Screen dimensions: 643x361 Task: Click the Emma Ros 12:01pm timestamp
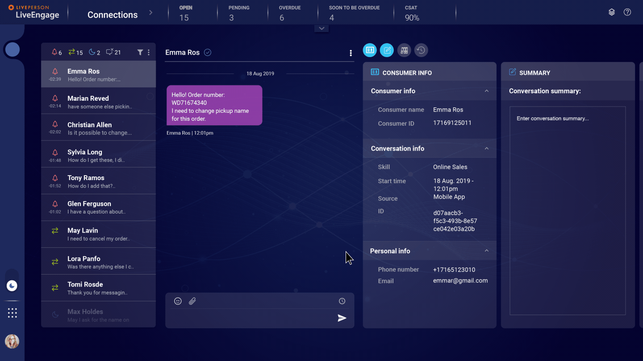(190, 133)
